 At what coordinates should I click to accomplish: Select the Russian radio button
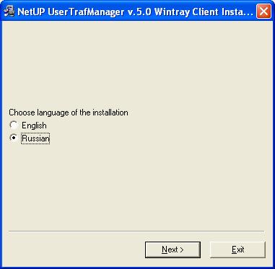coord(13,138)
